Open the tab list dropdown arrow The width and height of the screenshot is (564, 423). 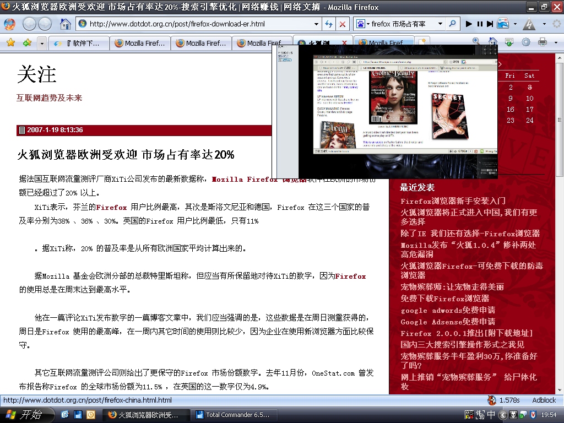[x=42, y=44]
